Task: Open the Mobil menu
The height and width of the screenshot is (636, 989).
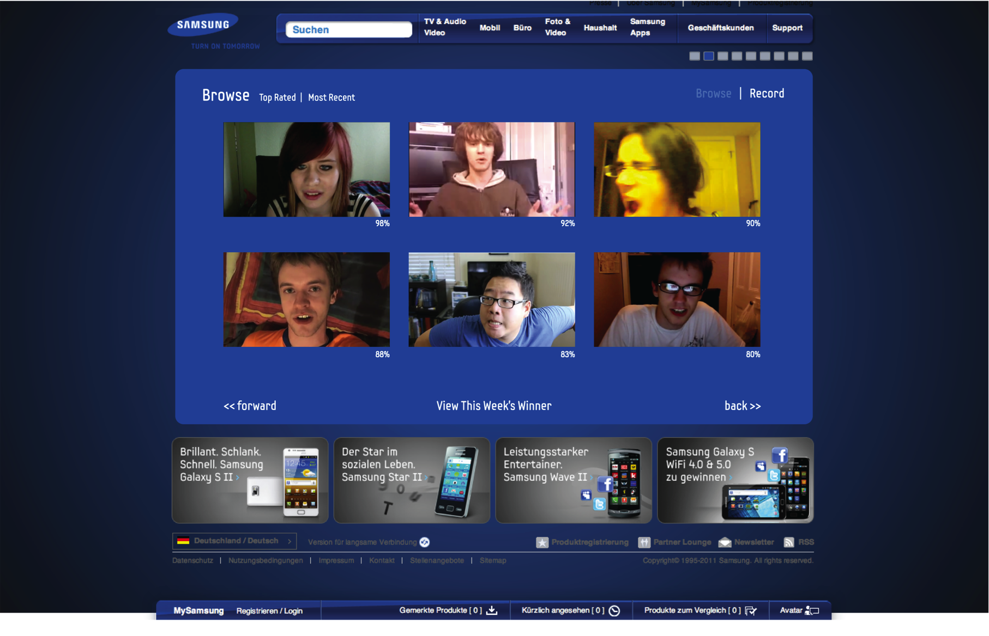Action: click(x=490, y=28)
